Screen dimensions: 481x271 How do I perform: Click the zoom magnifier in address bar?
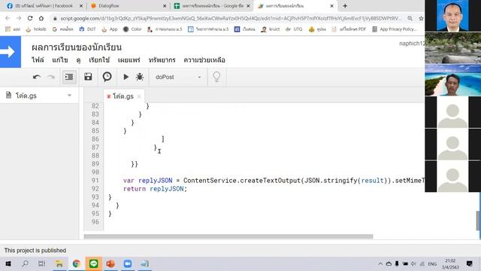(410, 18)
